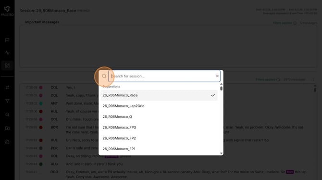This screenshot has height=180, width=322.
Task: Open the flag icon in the sidebar
Action: coord(7,40)
